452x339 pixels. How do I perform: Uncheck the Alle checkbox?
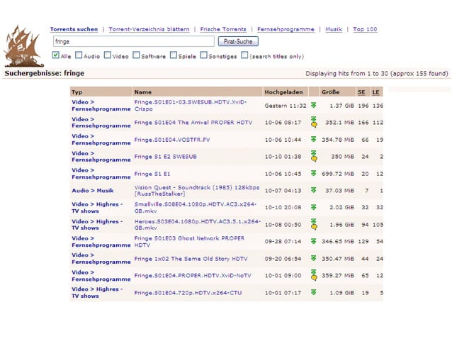(56, 55)
